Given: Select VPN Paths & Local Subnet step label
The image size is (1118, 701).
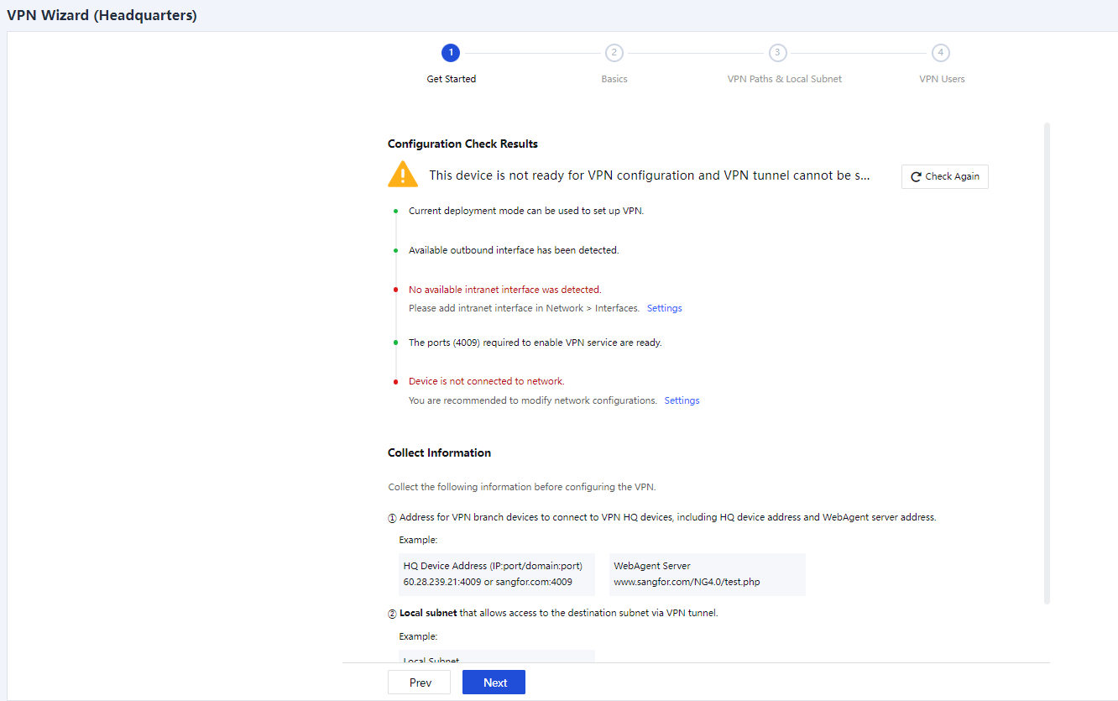Looking at the screenshot, I should (x=784, y=79).
